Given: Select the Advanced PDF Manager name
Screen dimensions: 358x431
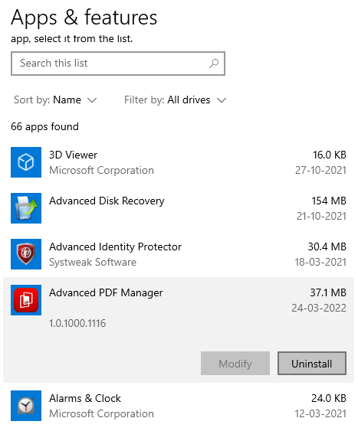Looking at the screenshot, I should click(x=106, y=293).
